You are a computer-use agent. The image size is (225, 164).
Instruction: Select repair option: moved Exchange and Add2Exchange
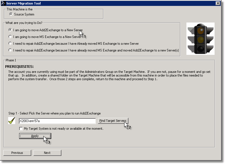point(10,50)
